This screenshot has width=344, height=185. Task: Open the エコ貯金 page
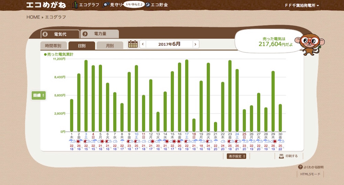point(157,5)
